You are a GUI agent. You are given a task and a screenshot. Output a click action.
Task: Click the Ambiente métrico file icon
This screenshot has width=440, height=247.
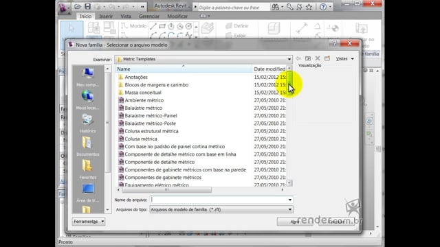121,100
